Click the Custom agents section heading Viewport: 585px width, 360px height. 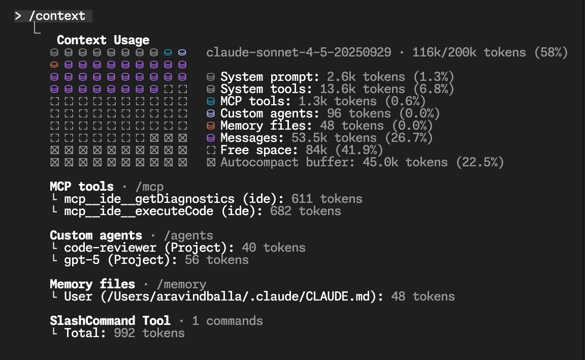tap(96, 235)
